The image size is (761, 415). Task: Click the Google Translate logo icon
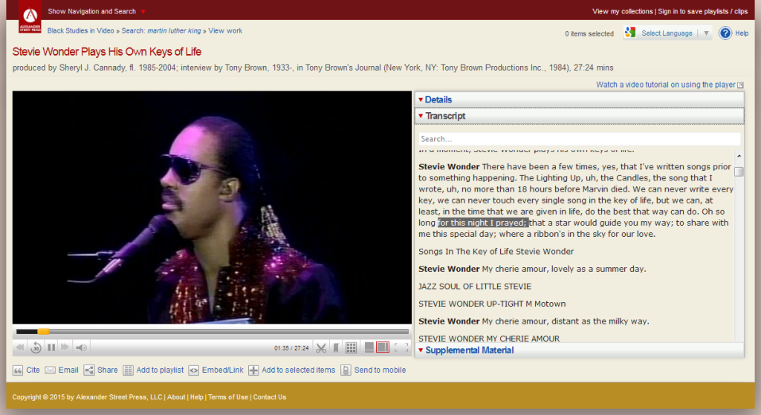coord(630,33)
